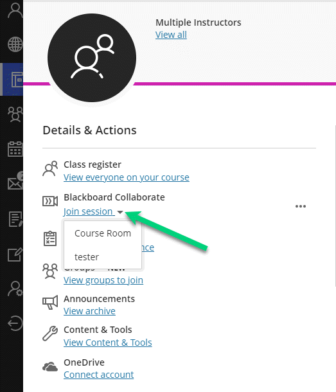Open View everyone on your course
Image resolution: width=336 pixels, height=392 pixels.
tap(127, 177)
